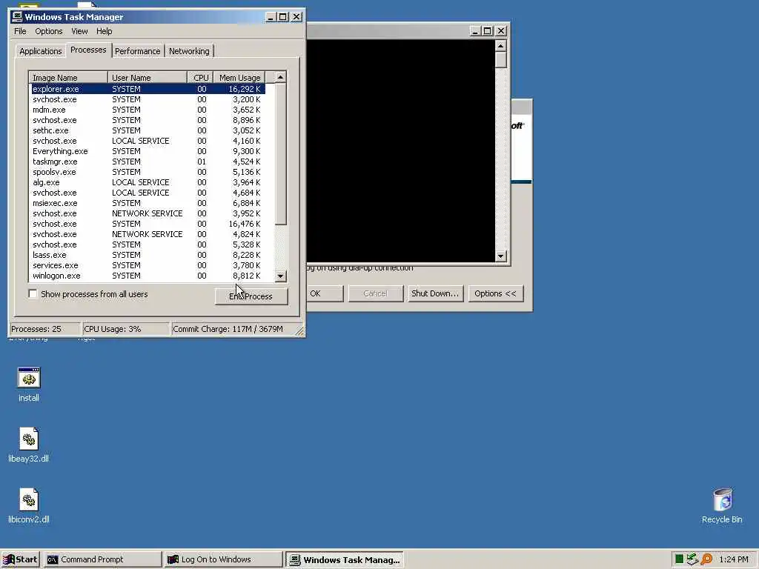
Task: Select svchost.exe using 16,476 K
Action: [x=148, y=224]
